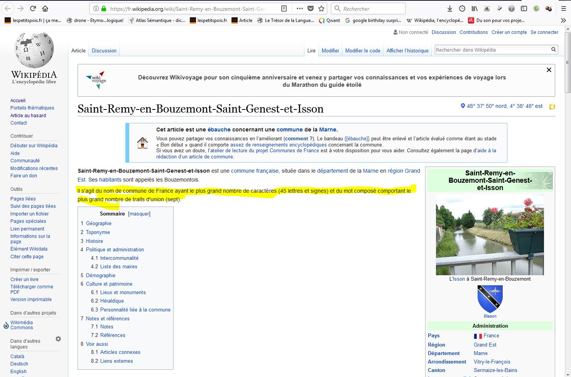
Task: Close the Wikivoyage banner
Action: 549,70
